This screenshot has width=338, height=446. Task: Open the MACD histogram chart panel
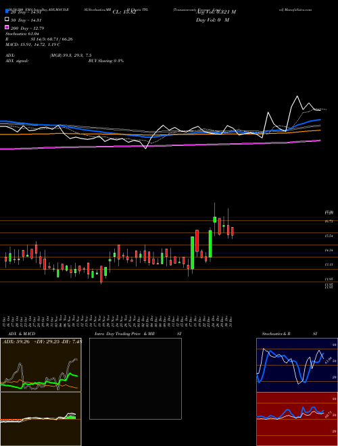(x=41, y=419)
